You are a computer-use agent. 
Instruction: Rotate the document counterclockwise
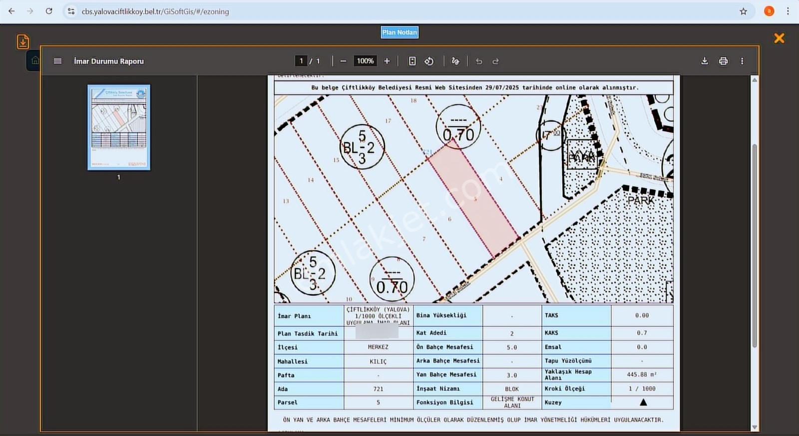[x=429, y=61]
